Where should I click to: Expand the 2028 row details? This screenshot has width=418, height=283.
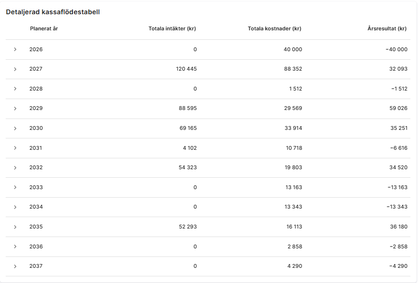click(x=15, y=89)
